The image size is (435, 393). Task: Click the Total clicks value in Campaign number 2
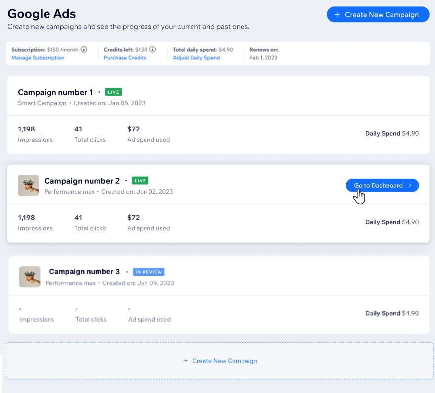coord(78,218)
